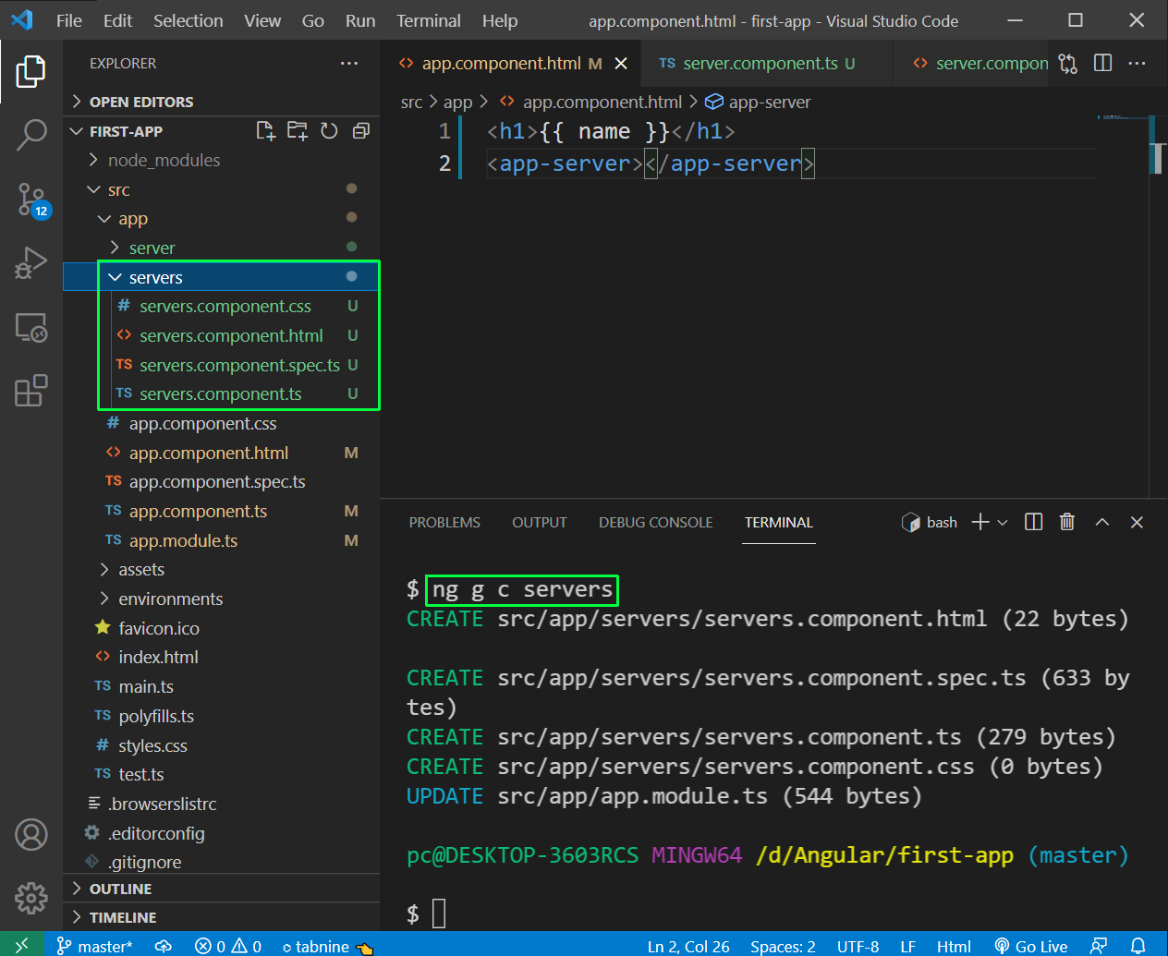1168x956 pixels.
Task: Open Explorer views and more actions menu
Action: (x=349, y=63)
